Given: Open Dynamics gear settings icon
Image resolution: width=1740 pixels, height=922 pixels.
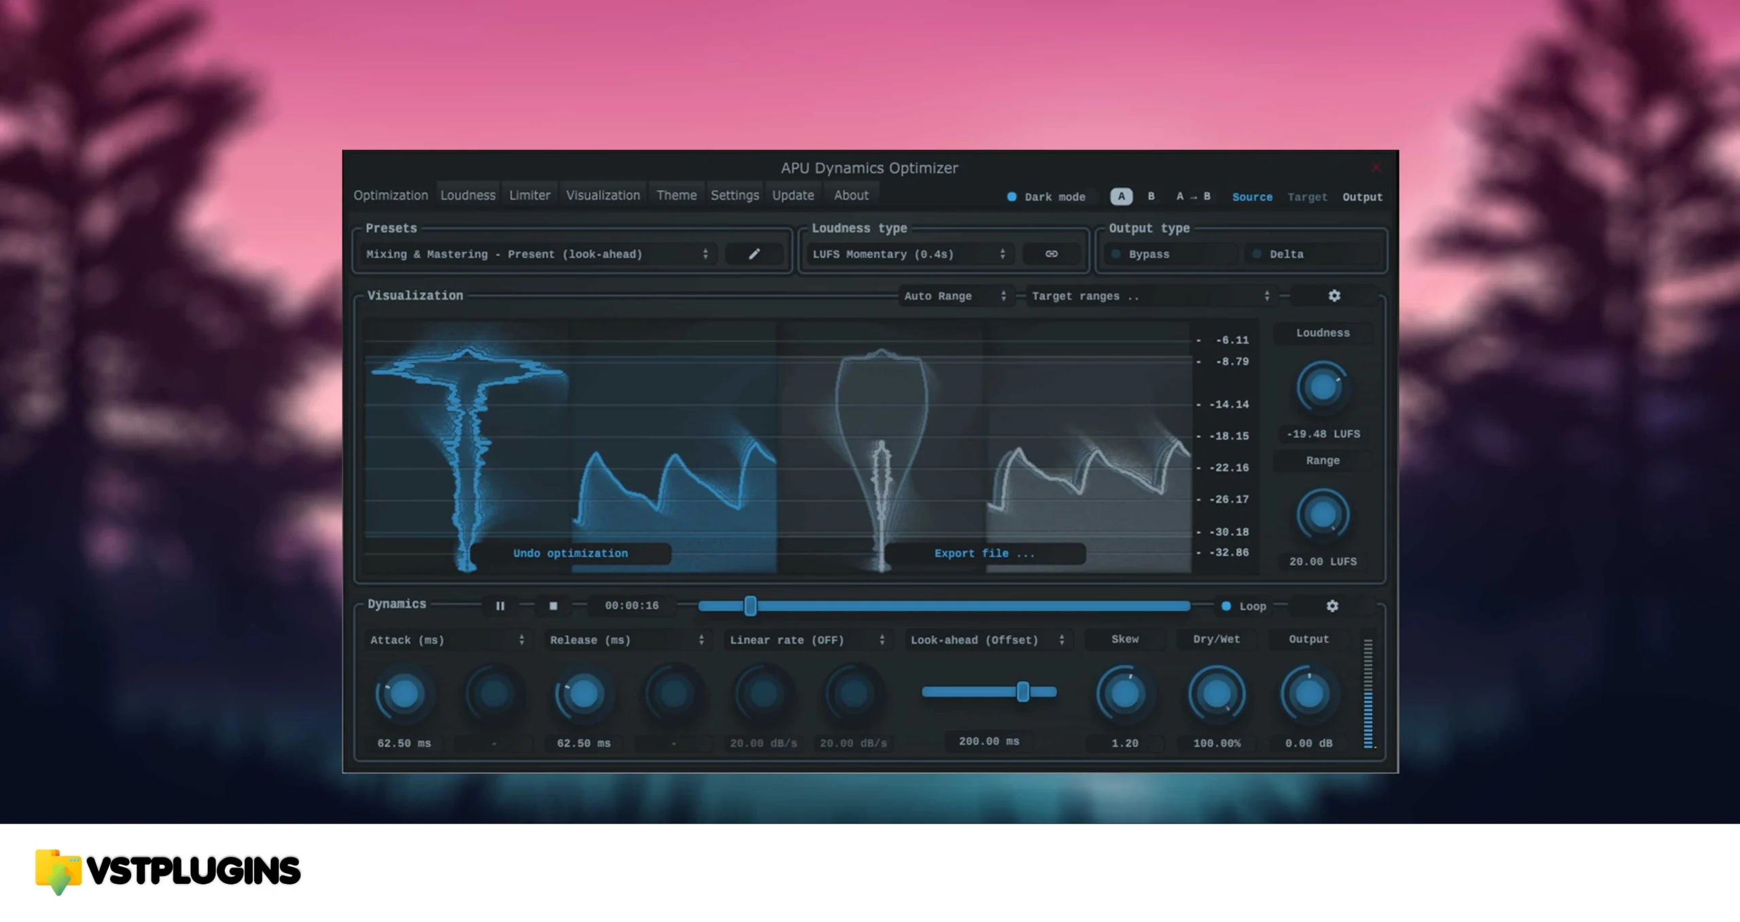Looking at the screenshot, I should click(1332, 605).
